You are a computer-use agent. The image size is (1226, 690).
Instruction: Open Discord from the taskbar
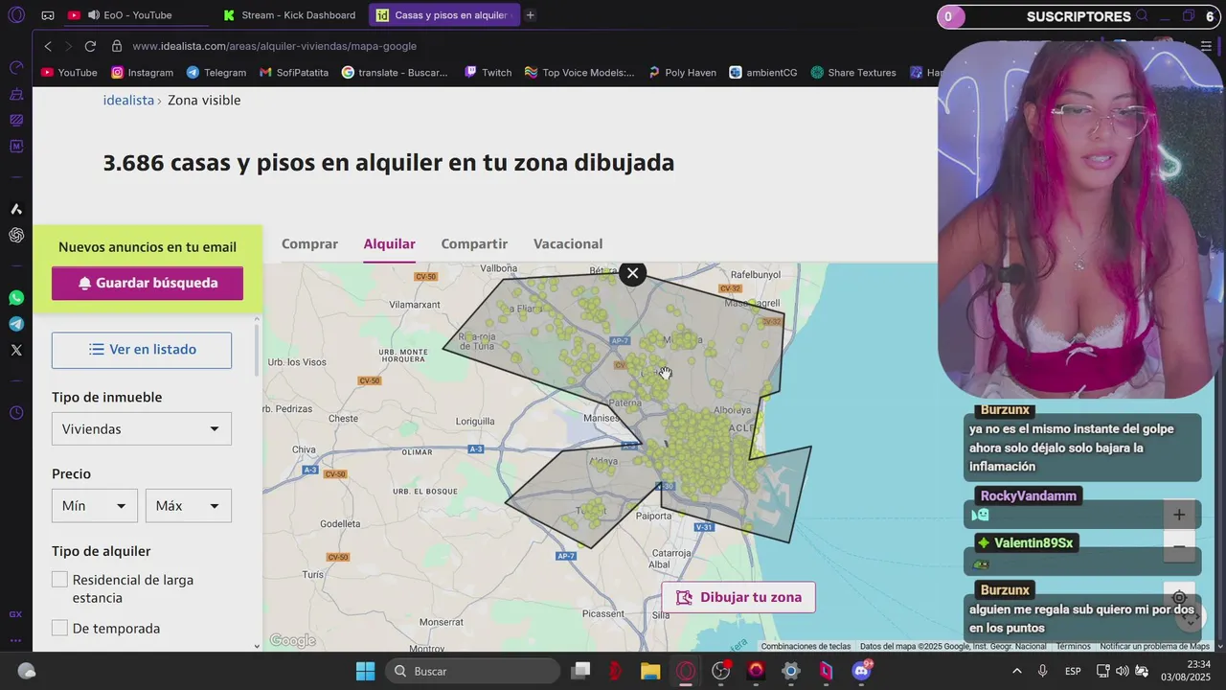click(x=861, y=671)
